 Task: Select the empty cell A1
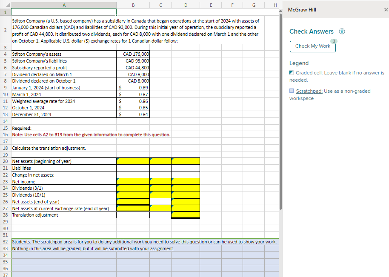click(x=64, y=12)
